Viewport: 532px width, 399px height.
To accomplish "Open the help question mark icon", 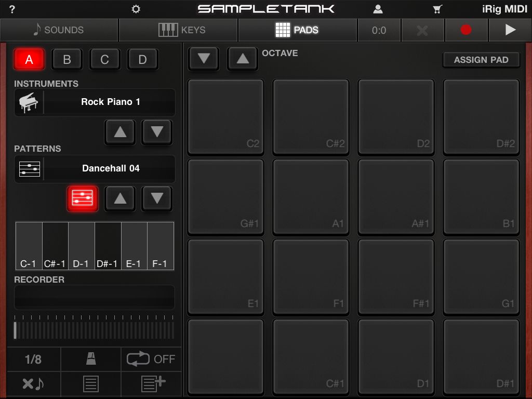I will 12,9.
